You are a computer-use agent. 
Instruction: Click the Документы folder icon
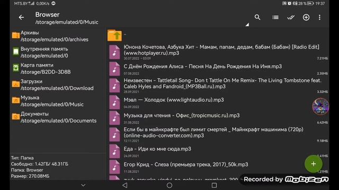coord(16,117)
